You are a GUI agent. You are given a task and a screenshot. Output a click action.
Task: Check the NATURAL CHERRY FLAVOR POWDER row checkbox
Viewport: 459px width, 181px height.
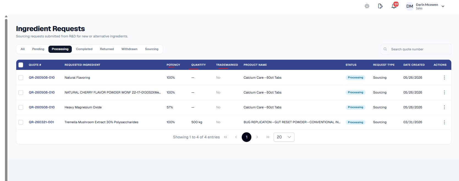tap(21, 92)
